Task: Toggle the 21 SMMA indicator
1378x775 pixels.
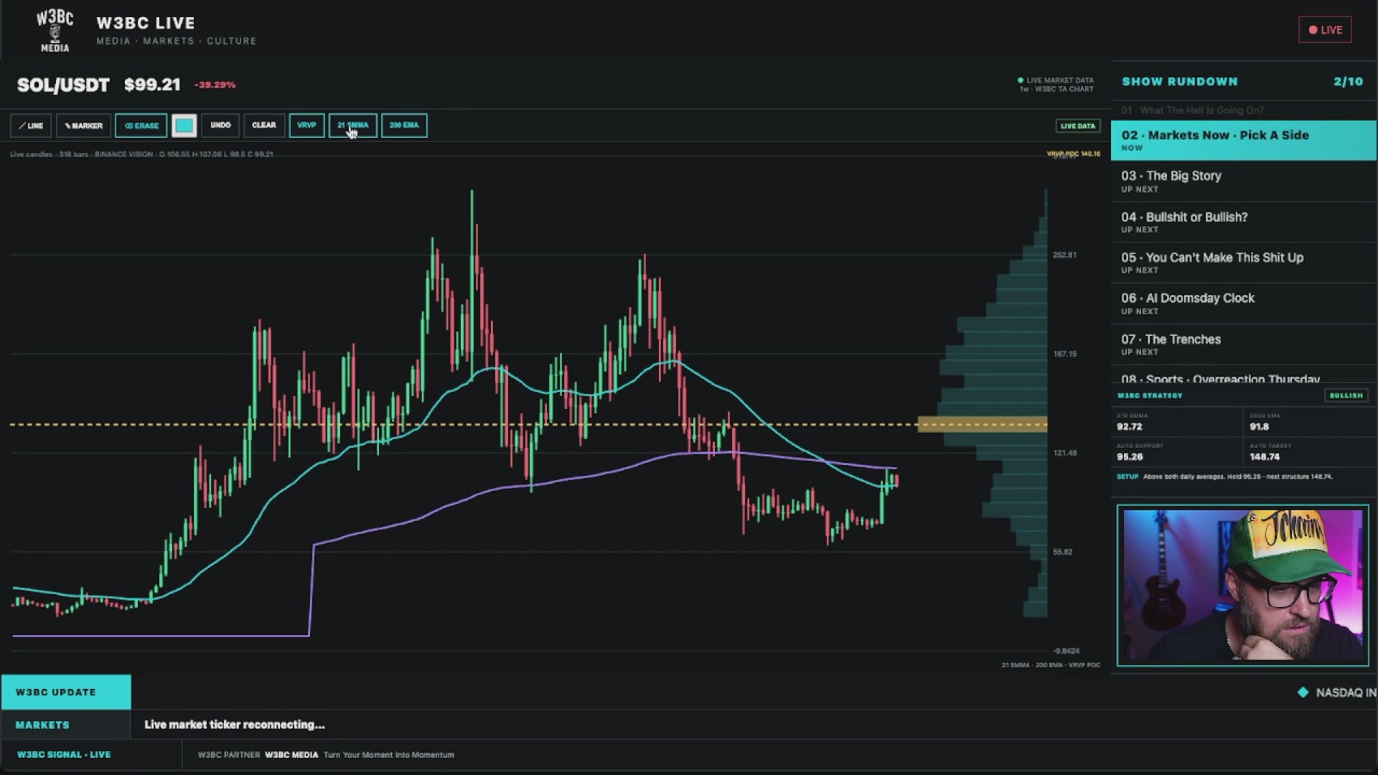Action: pyautogui.click(x=352, y=126)
